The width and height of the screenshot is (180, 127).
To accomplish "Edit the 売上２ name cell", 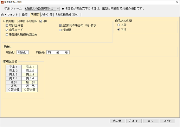I will click(x=30, y=71).
